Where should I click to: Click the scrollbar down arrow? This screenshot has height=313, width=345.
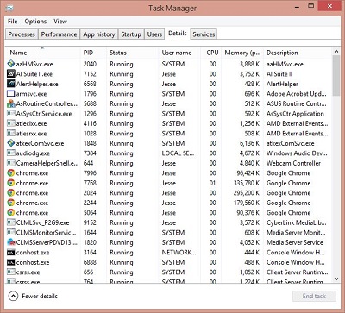point(336,279)
